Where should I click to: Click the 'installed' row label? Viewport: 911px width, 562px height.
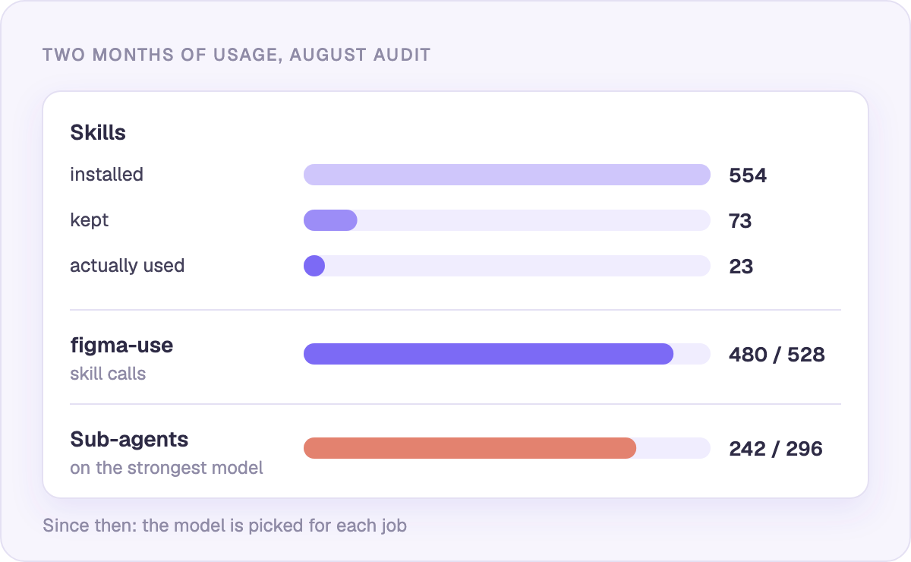point(106,175)
